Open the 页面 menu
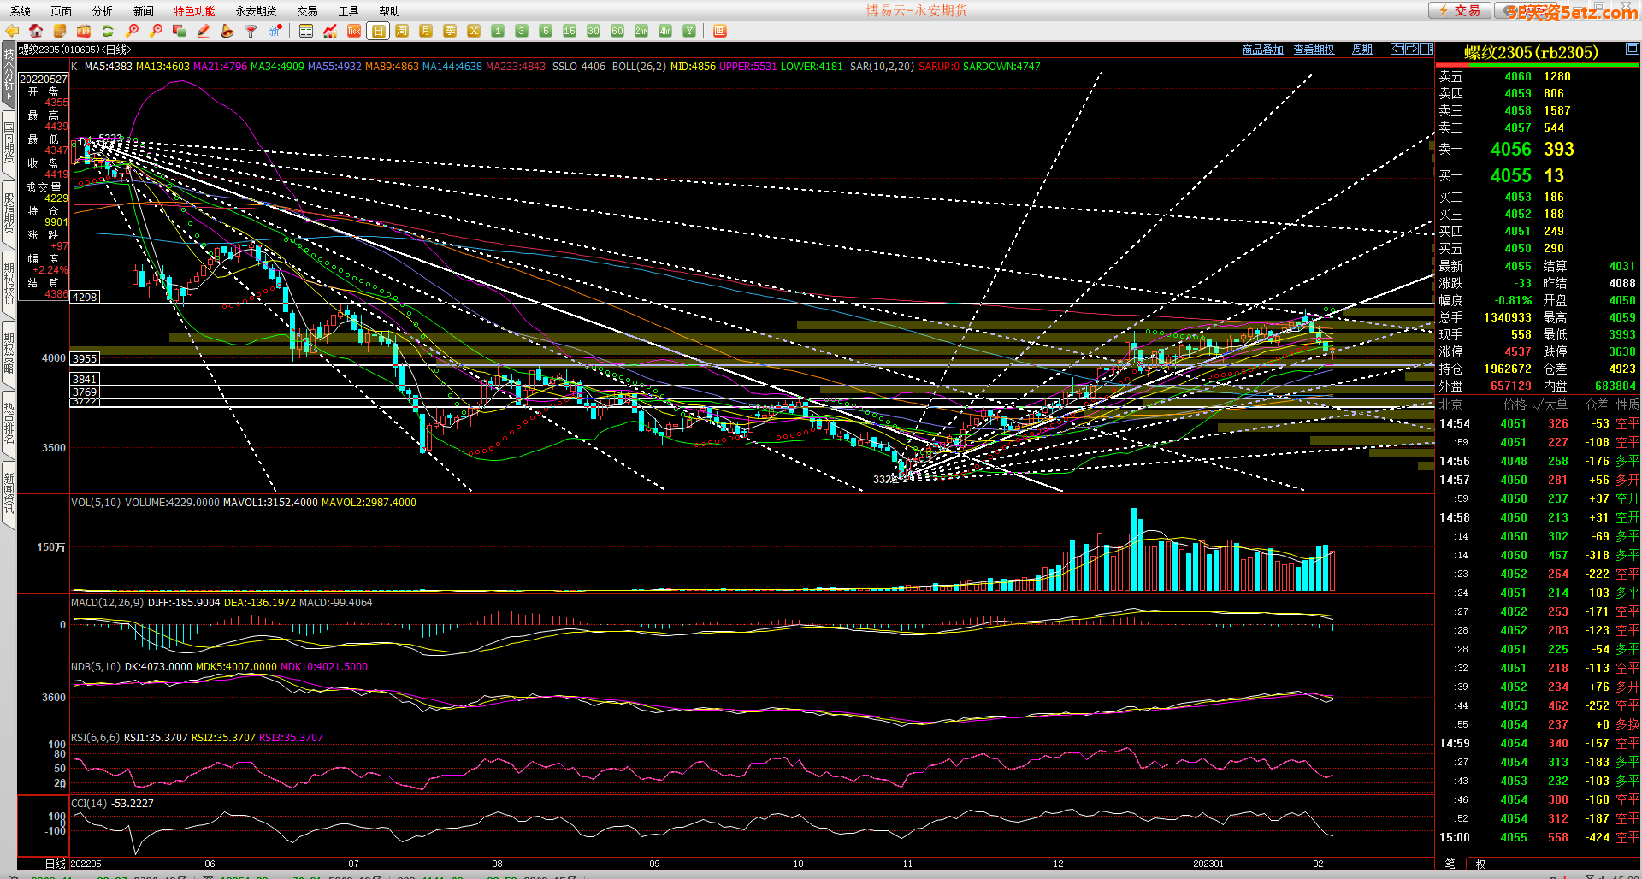 click(x=62, y=11)
